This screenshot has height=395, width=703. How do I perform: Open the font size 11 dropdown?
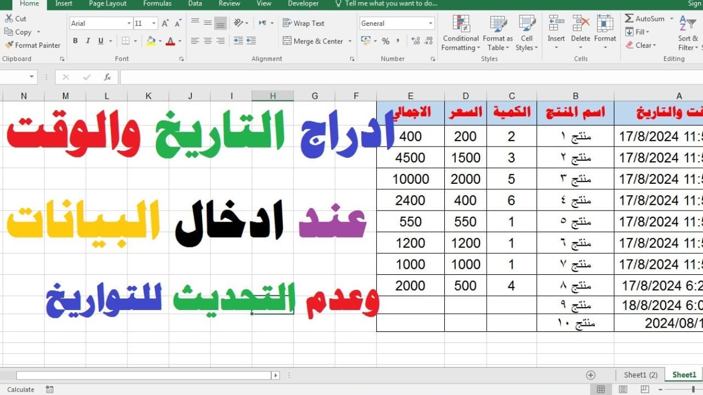click(x=154, y=24)
